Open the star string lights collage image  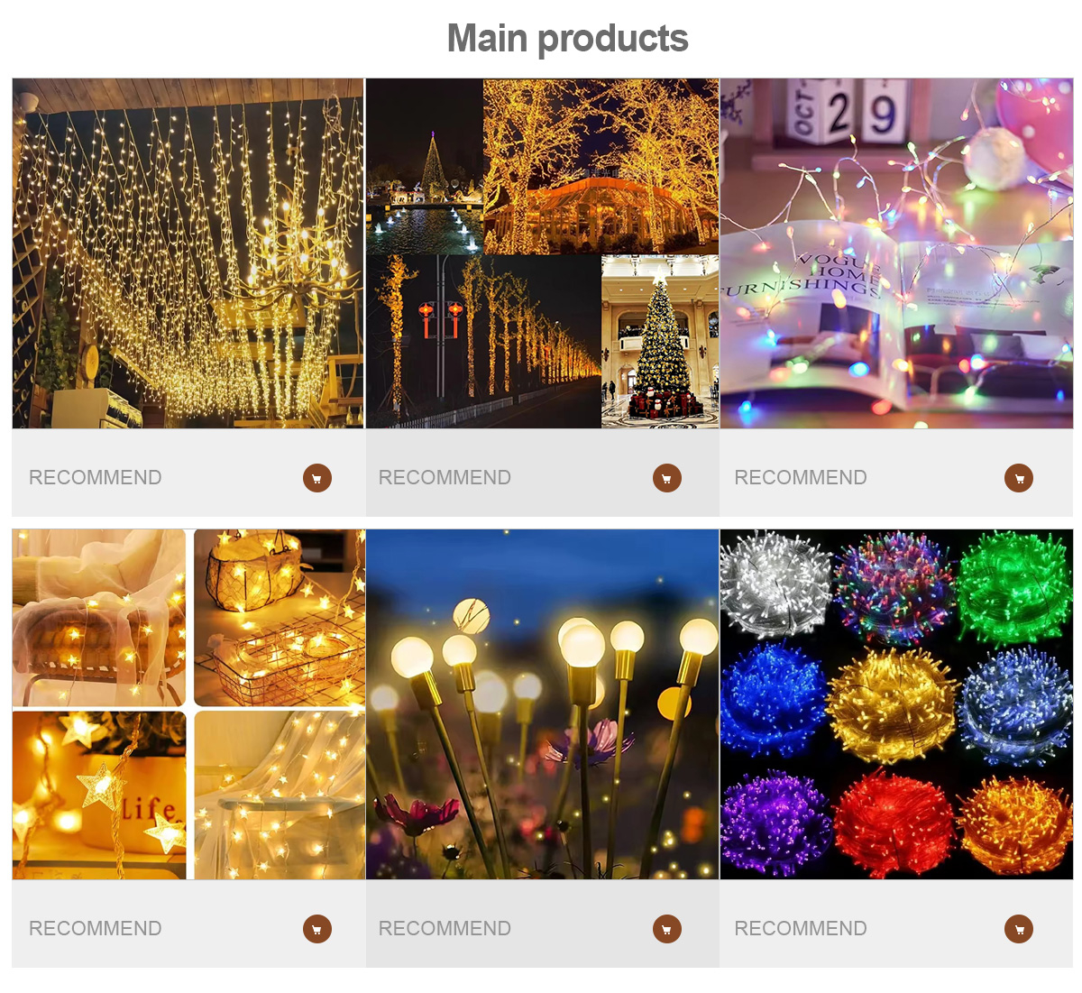coord(188,704)
